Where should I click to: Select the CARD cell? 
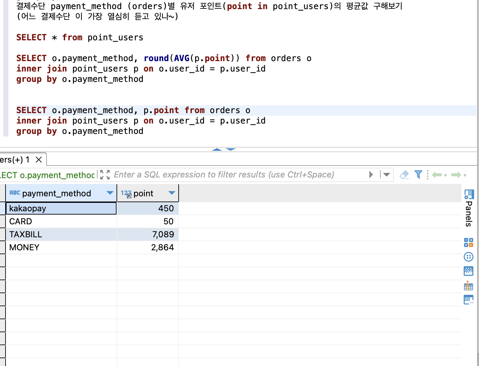point(61,221)
